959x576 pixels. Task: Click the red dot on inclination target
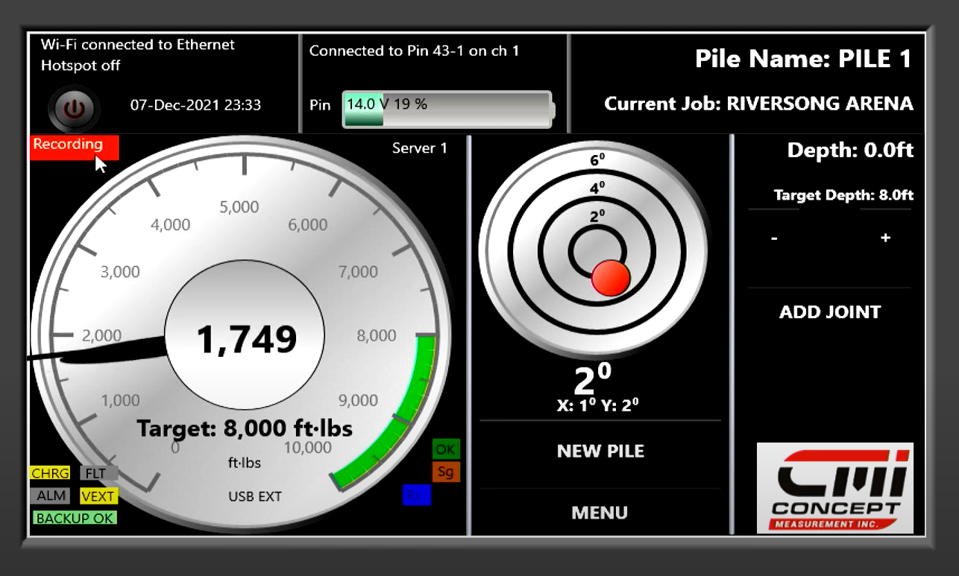[x=611, y=278]
